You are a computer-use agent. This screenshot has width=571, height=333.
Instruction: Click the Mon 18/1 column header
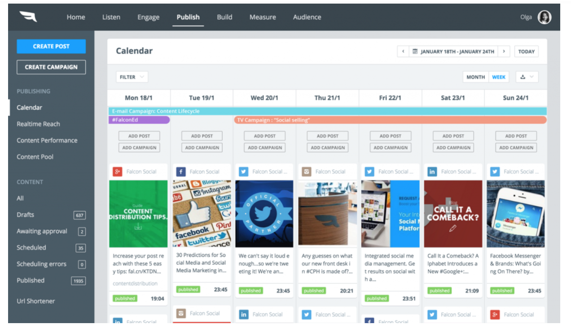pyautogui.click(x=139, y=98)
